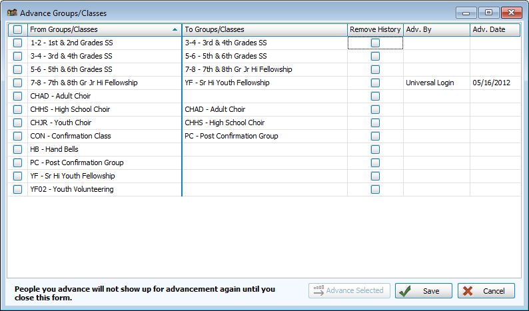Select the To cell for HB - Hand Bells
Screen dimensions: 529x311
pyautogui.click(x=264, y=150)
